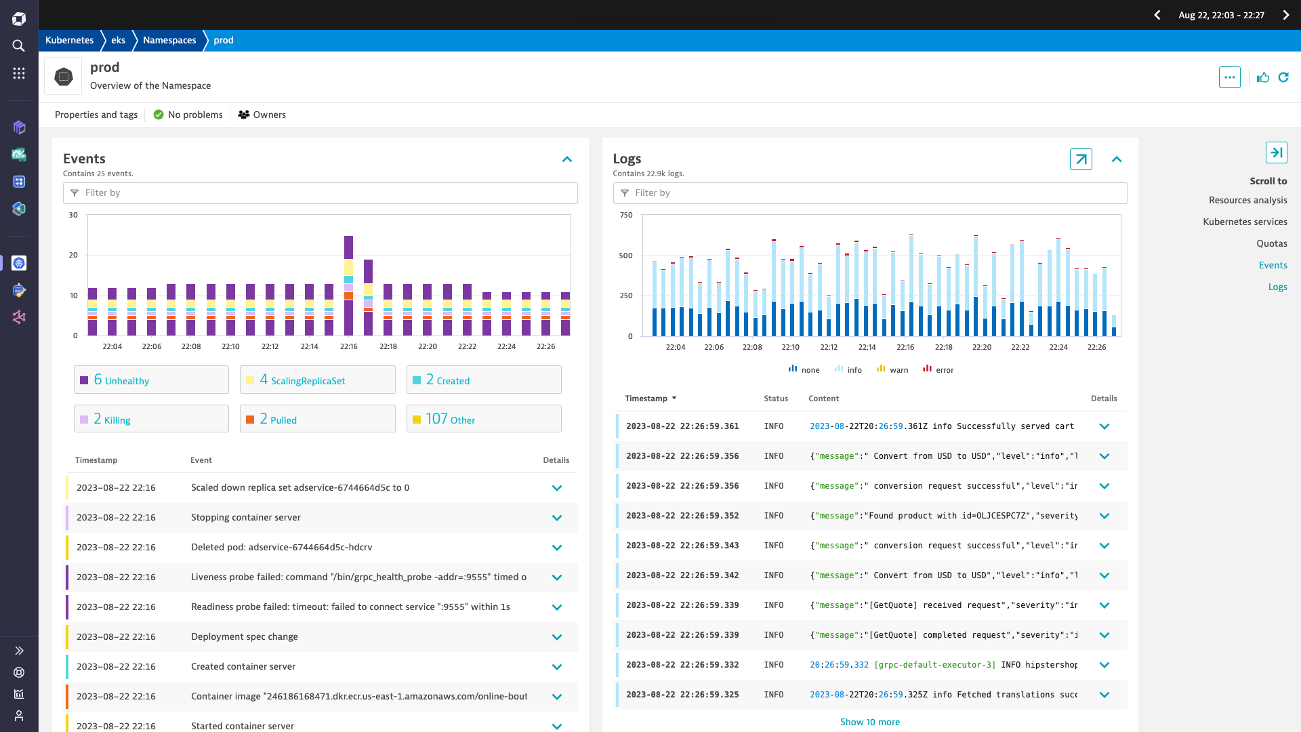1301x732 pixels.
Task: Click 'Show 10 more' logs button
Action: point(869,721)
